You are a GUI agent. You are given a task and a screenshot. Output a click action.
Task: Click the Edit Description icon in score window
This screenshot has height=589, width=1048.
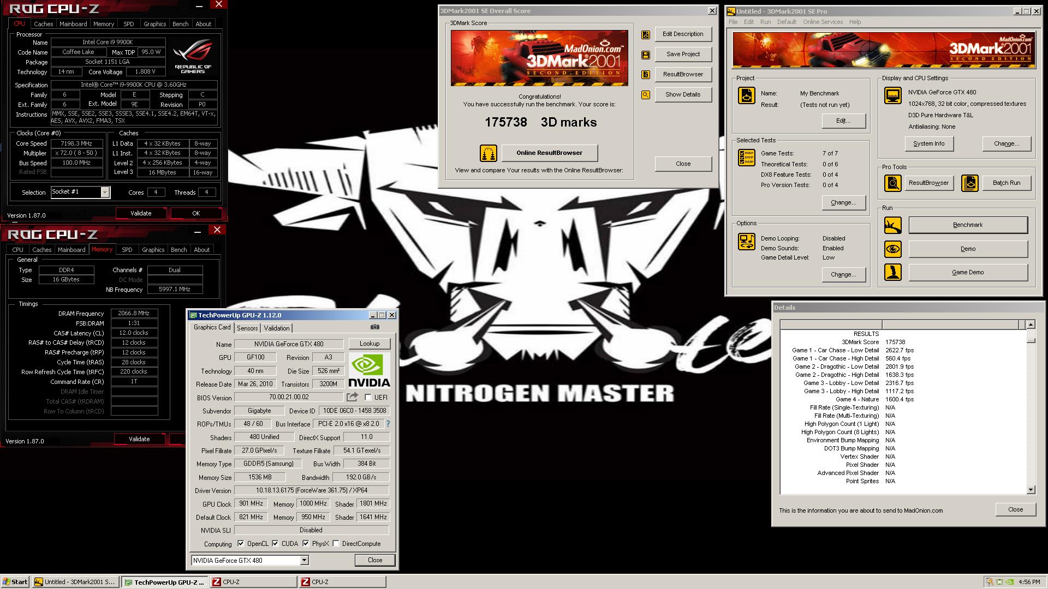click(646, 34)
